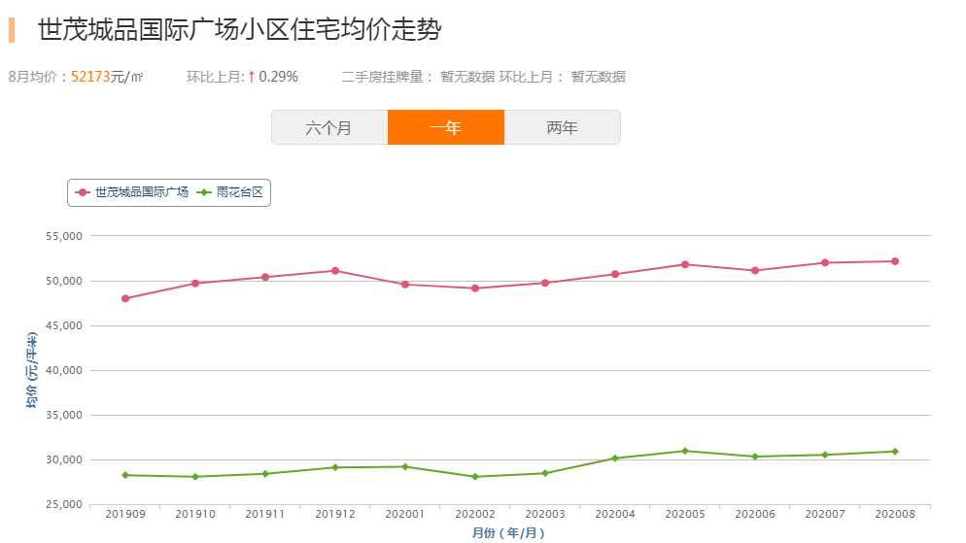The image size is (966, 543).
Task: Click red data point for 201909
Action: [125, 298]
